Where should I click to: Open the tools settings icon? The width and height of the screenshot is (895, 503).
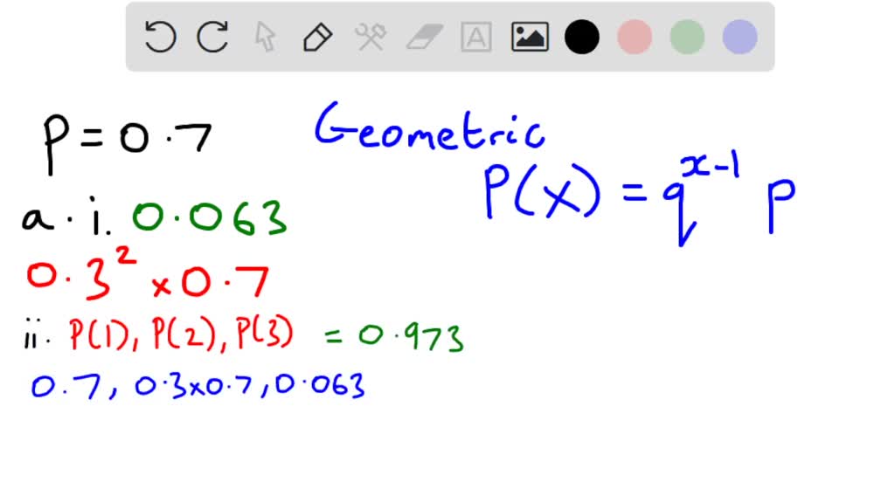pyautogui.click(x=371, y=37)
